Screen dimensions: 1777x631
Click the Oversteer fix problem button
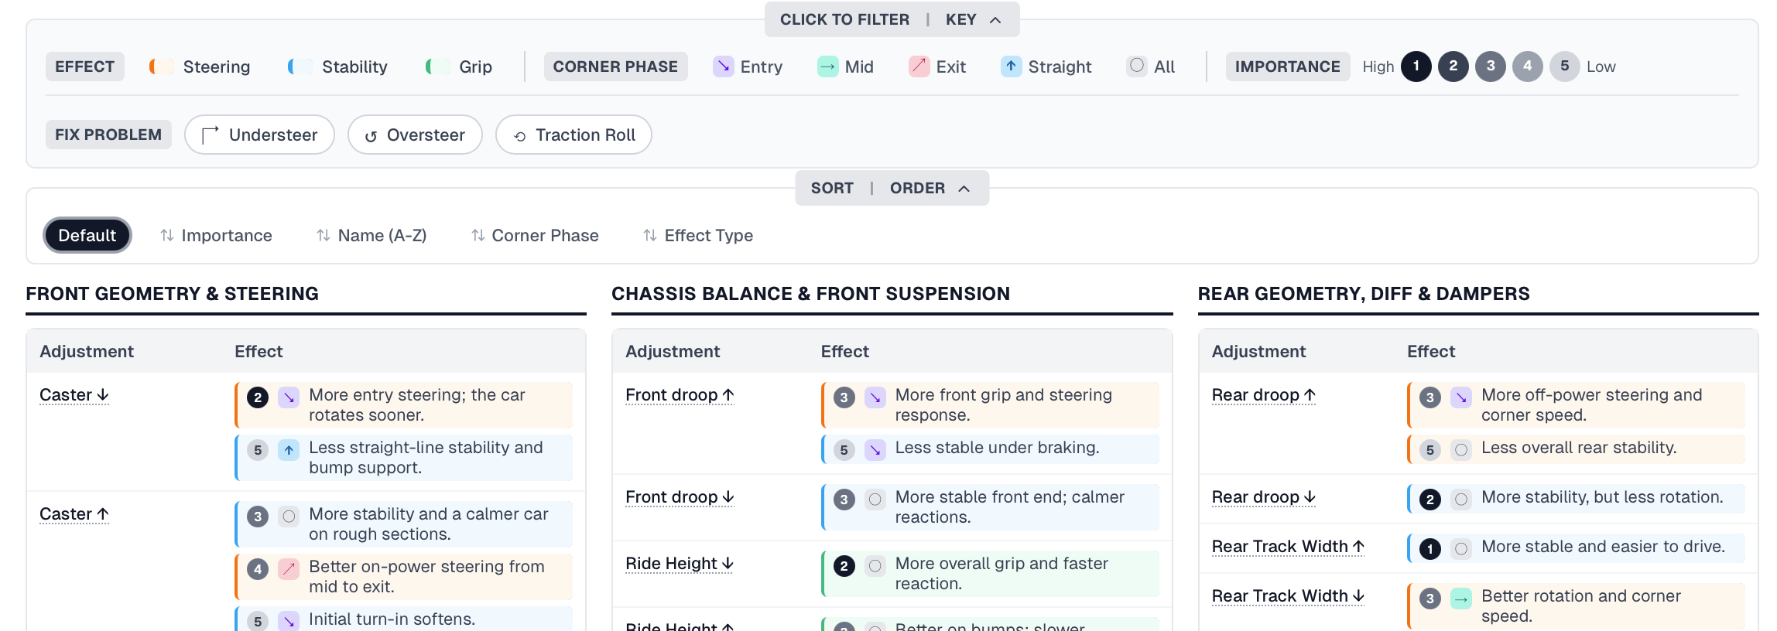pyautogui.click(x=415, y=135)
